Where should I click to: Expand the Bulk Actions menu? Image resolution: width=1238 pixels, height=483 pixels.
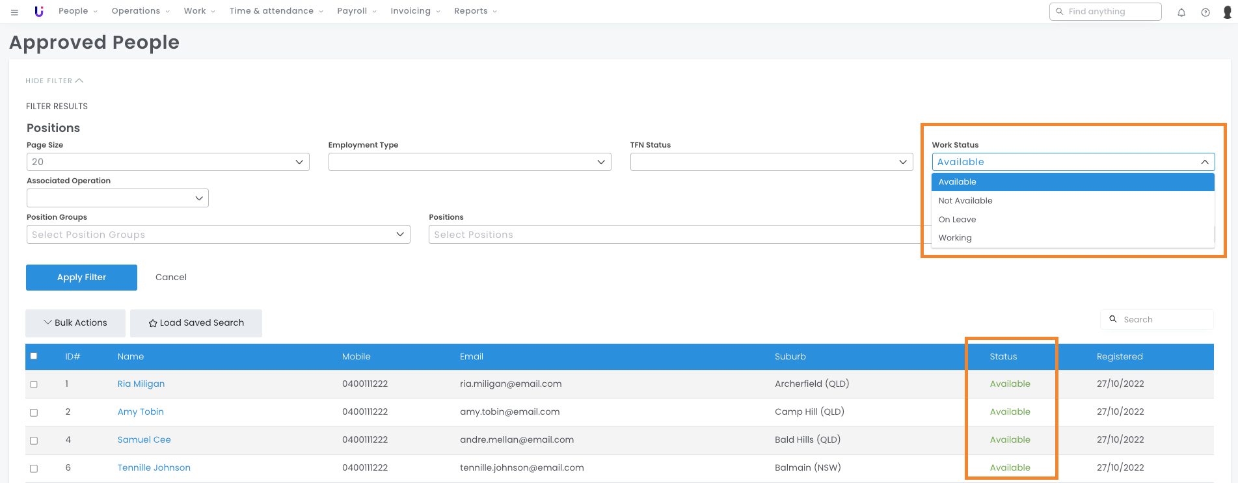click(75, 323)
